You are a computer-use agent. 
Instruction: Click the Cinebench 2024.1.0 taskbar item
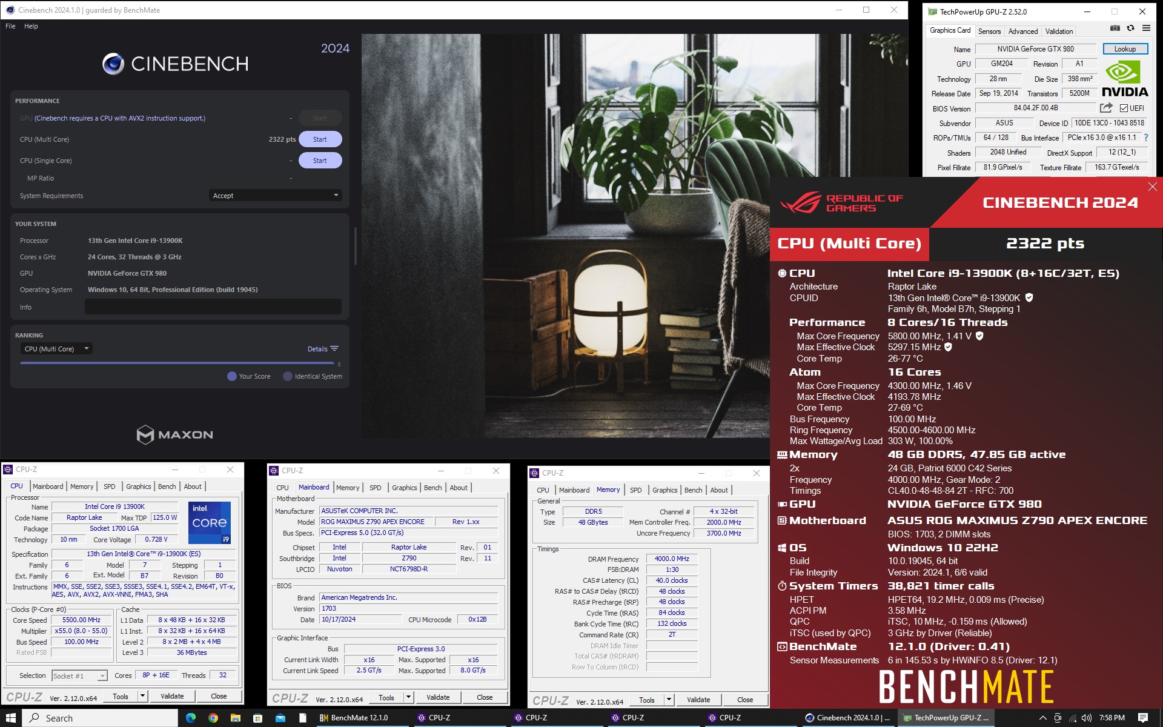pyautogui.click(x=848, y=718)
